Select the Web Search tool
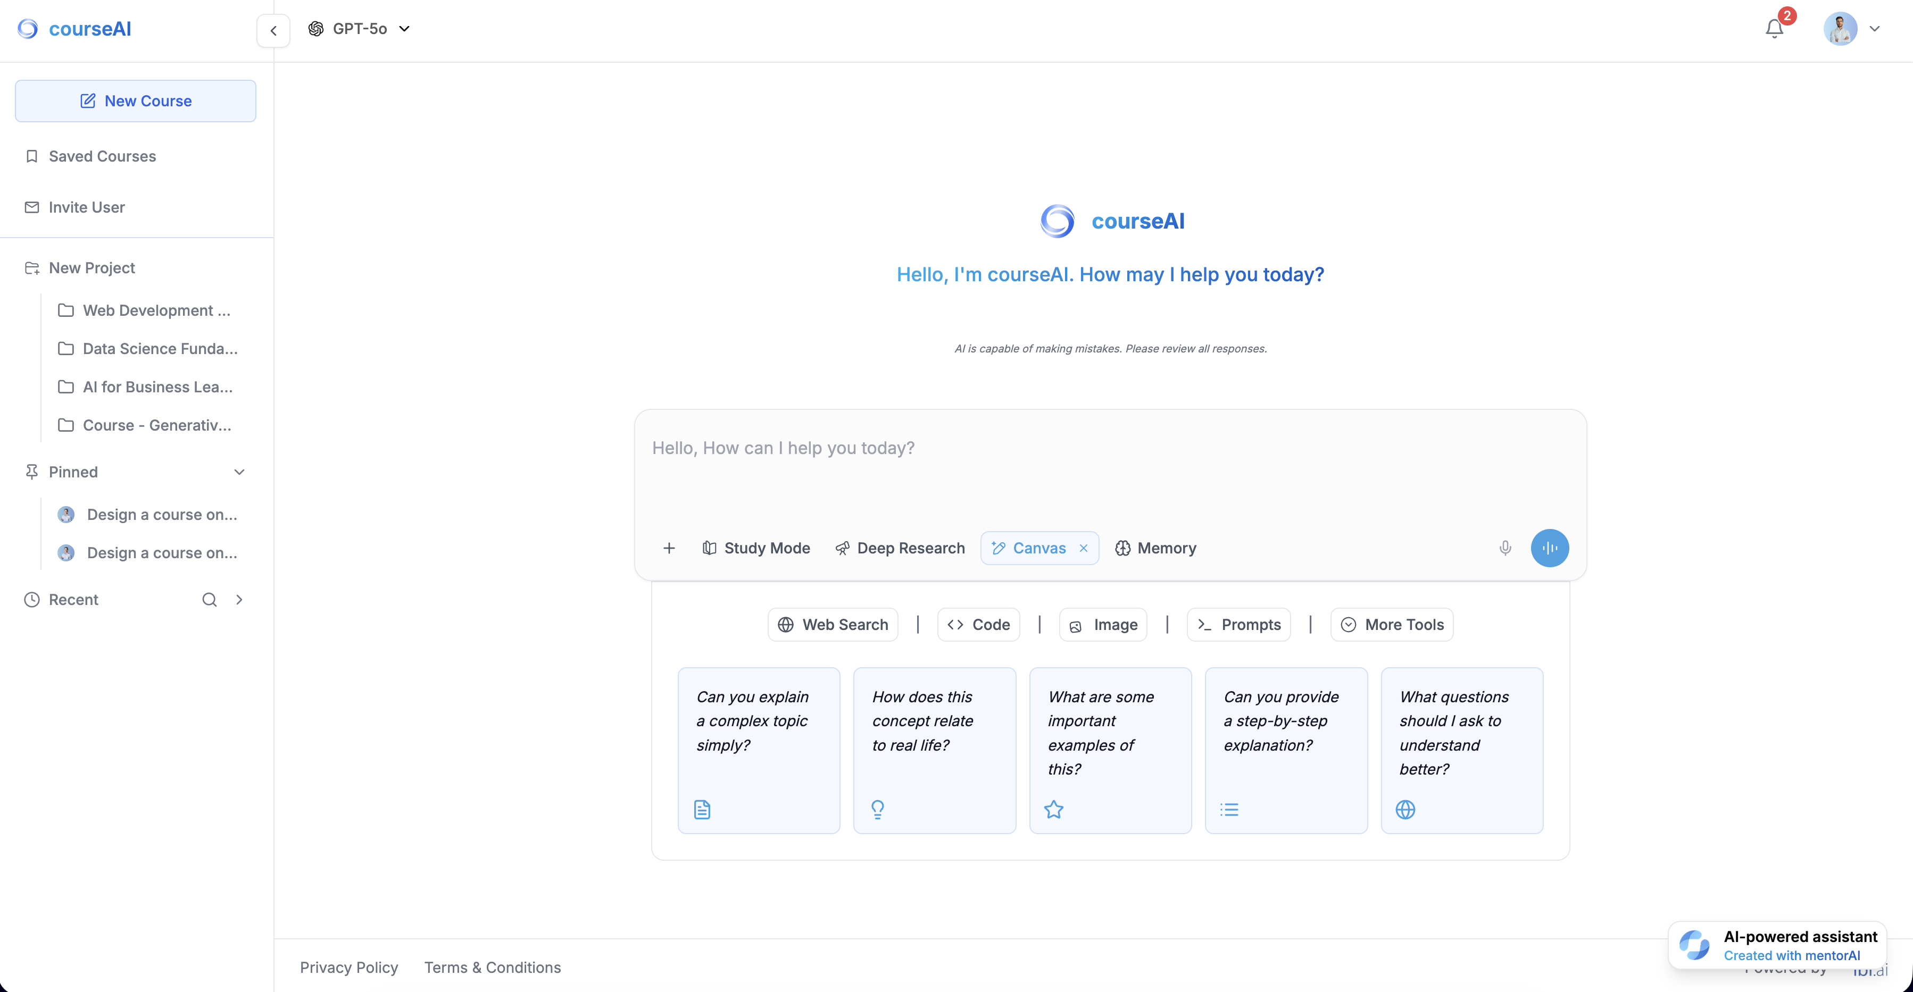The width and height of the screenshot is (1913, 992). (x=833, y=625)
